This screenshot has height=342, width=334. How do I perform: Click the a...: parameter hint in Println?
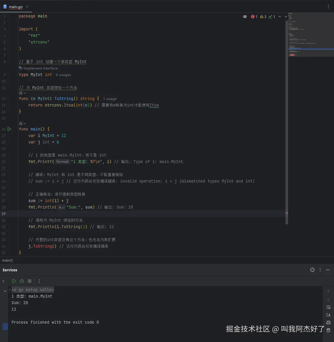coord(61,207)
